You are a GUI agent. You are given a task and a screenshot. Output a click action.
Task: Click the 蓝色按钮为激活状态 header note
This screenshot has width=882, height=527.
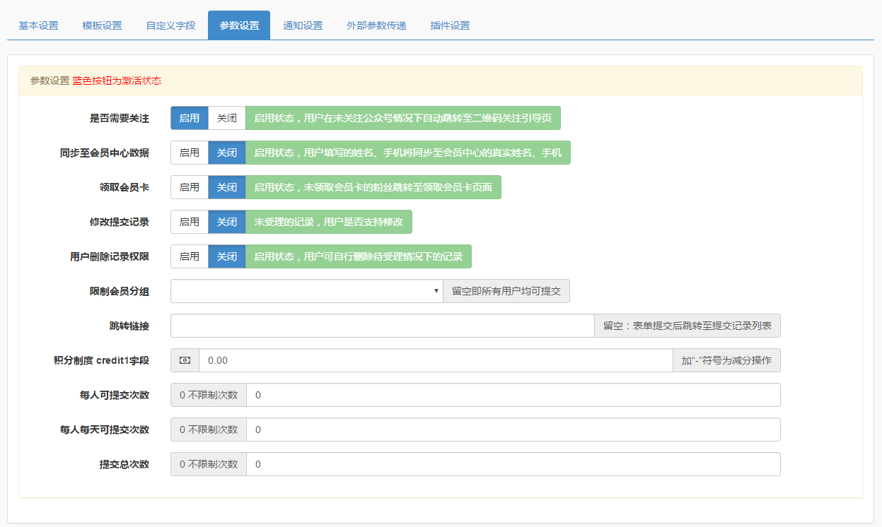117,81
